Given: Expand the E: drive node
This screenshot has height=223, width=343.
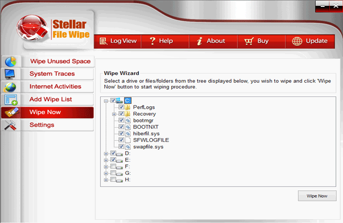Looking at the screenshot, I should 106,160.
